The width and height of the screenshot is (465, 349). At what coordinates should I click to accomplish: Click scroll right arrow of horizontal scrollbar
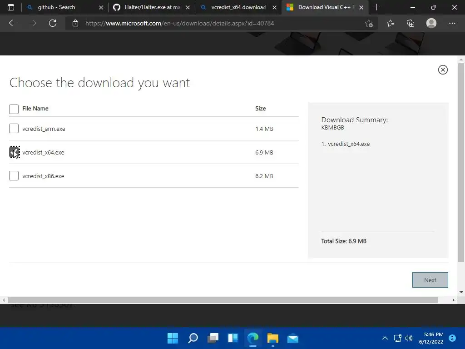click(454, 300)
